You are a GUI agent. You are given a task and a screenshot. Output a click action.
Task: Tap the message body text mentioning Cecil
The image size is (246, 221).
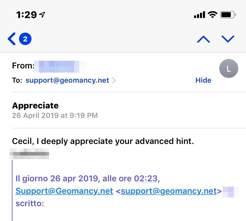[x=103, y=141]
